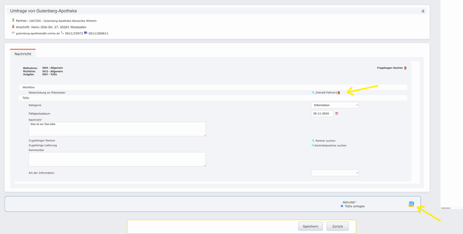Click the archive upload icon beside the arrow

411,204
